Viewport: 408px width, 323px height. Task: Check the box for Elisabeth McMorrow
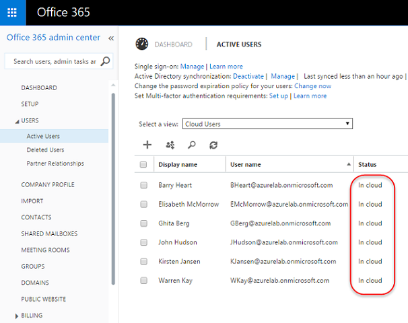(x=143, y=204)
